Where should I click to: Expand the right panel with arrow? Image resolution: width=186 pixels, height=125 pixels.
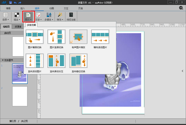[183, 71]
